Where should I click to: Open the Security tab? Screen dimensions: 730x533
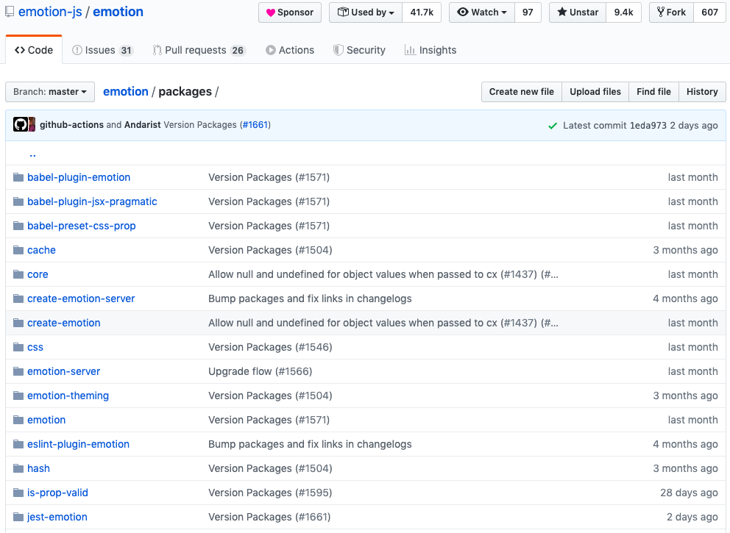(359, 50)
